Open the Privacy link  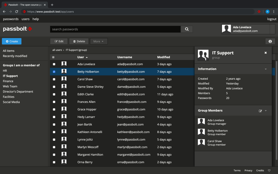(x=248, y=170)
